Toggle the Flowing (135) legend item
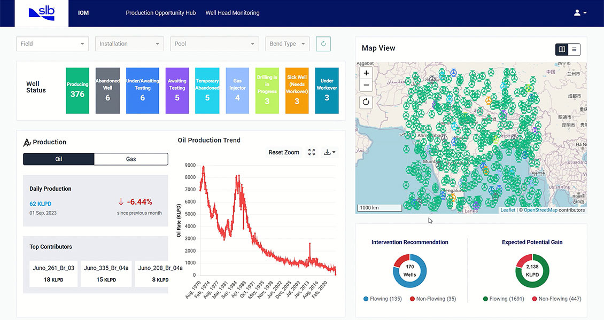This screenshot has height=320, width=604. pos(383,299)
